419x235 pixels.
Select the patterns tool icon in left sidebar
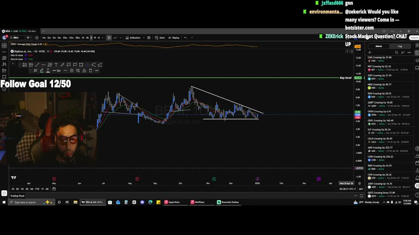pyautogui.click(x=4, y=64)
